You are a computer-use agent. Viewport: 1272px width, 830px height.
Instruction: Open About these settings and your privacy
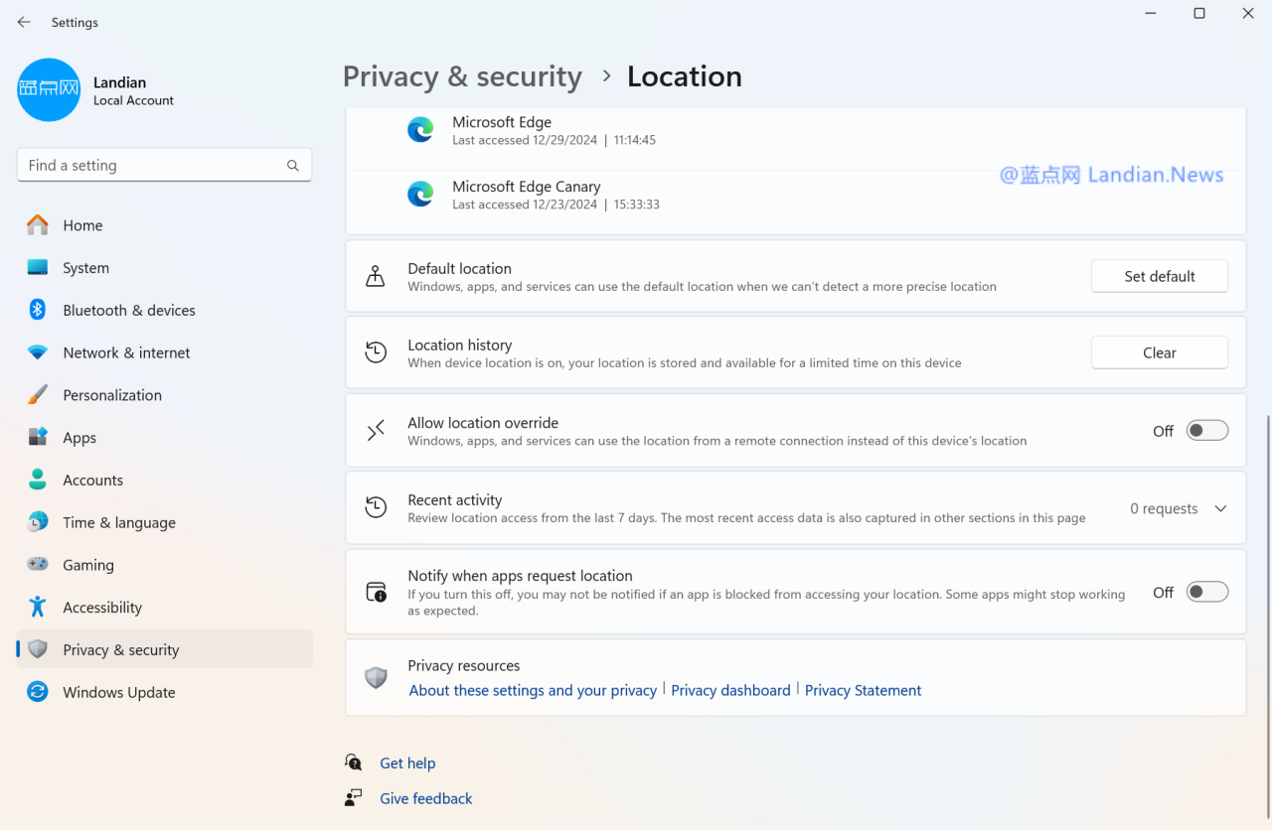[533, 690]
